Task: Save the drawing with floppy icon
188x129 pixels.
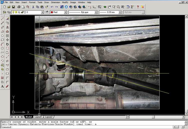Action: click(13, 7)
